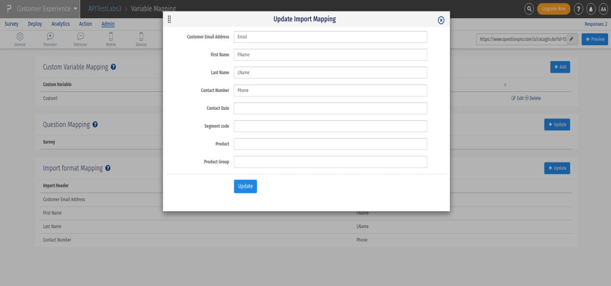Click the help icon next to Question Mapping
The height and width of the screenshot is (286, 611).
95,125
